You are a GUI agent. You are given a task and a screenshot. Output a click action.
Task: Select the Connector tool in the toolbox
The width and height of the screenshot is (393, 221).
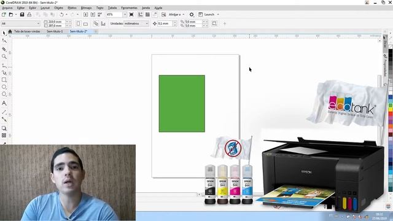coord(4,120)
